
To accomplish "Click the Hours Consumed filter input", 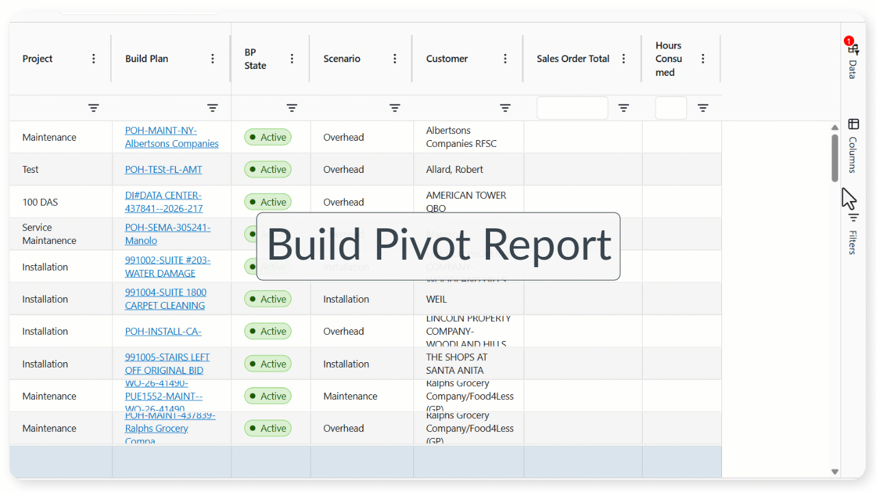I will click(671, 108).
